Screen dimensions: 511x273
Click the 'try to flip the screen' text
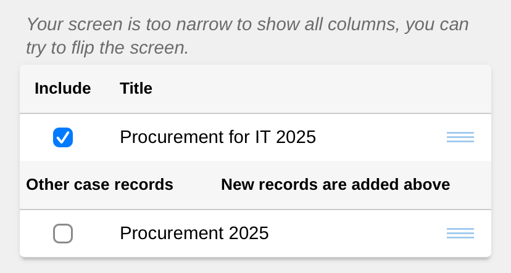tap(107, 47)
